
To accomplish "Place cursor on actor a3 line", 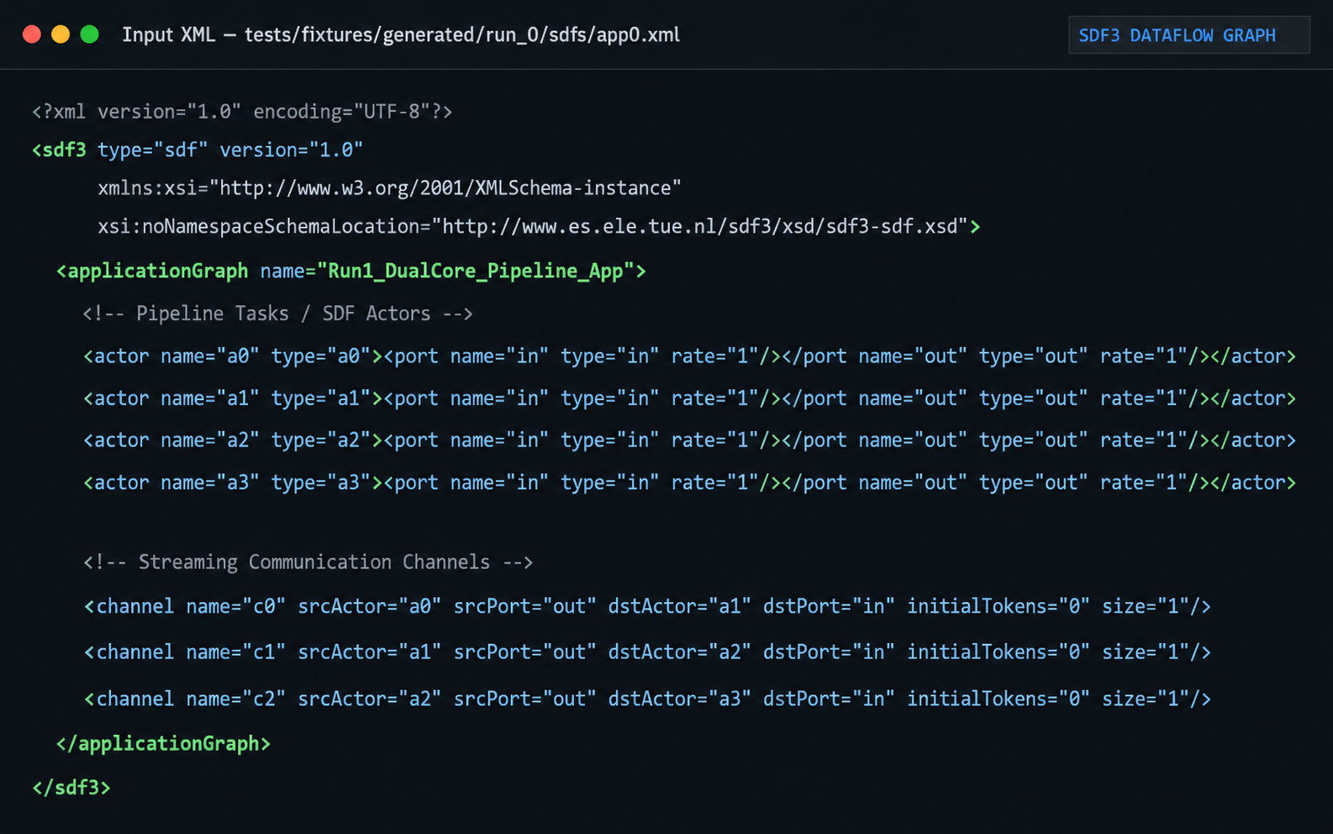I will click(x=689, y=483).
